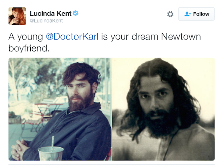Click the word "Newtown" in the tweet
Image resolution: width=222 pixels, height=165 pixels.
pos(181,37)
